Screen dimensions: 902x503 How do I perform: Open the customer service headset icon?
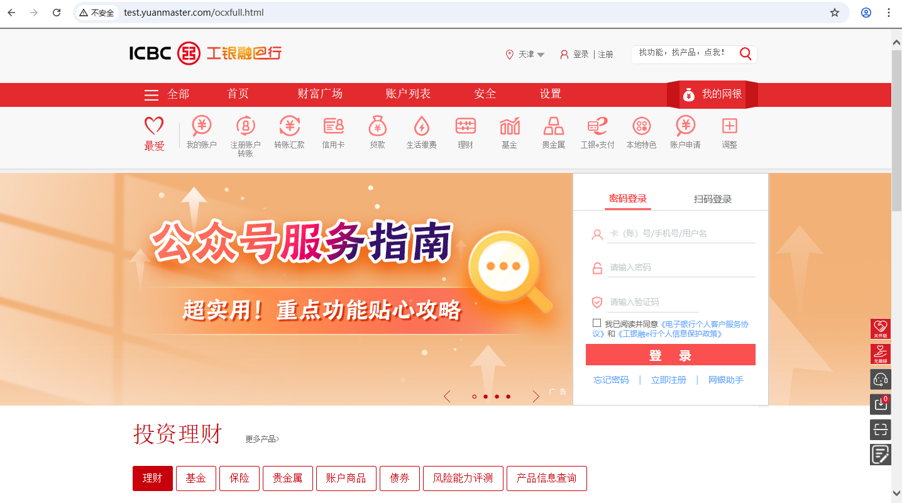coord(881,379)
